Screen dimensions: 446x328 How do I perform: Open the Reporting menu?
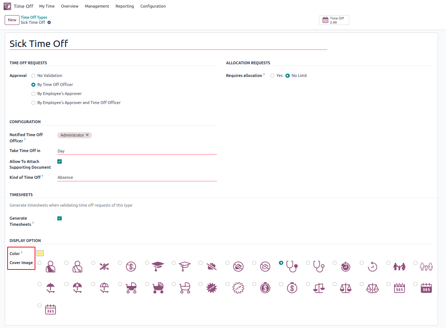pyautogui.click(x=124, y=6)
